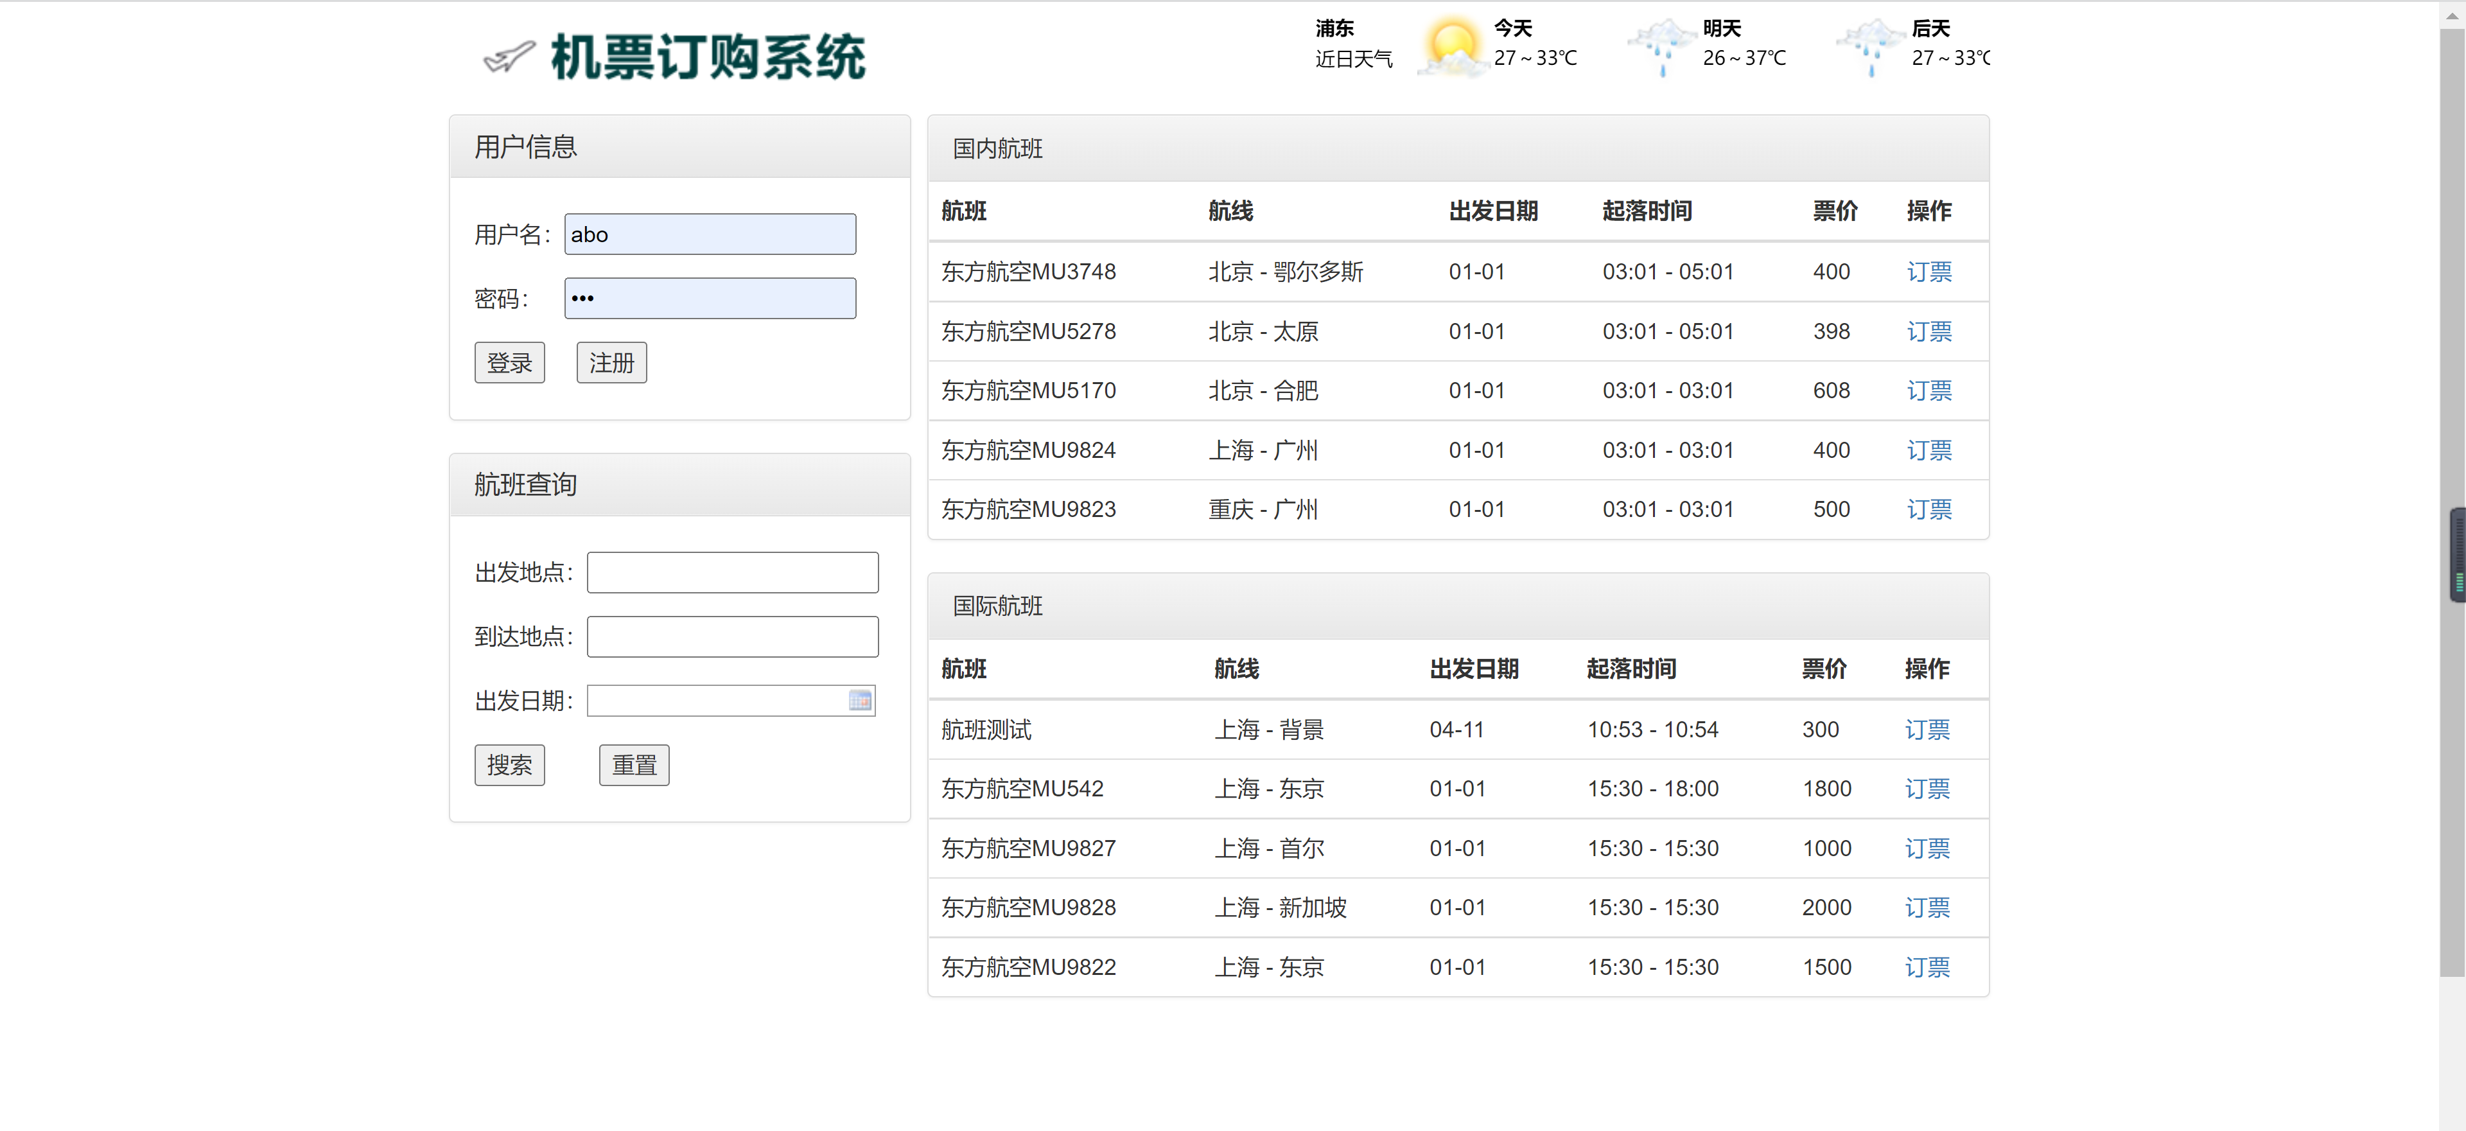Book flight MU9824 Shanghai to Guangzhou
The image size is (2466, 1131).
pyautogui.click(x=1929, y=450)
